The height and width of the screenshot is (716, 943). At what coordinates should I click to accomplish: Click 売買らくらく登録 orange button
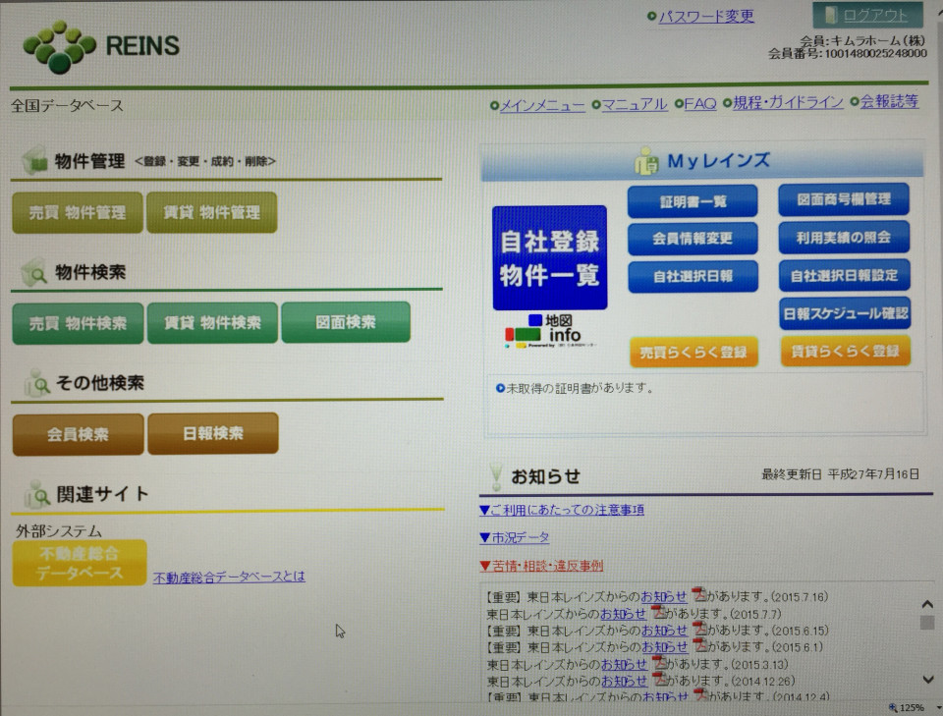pos(693,352)
